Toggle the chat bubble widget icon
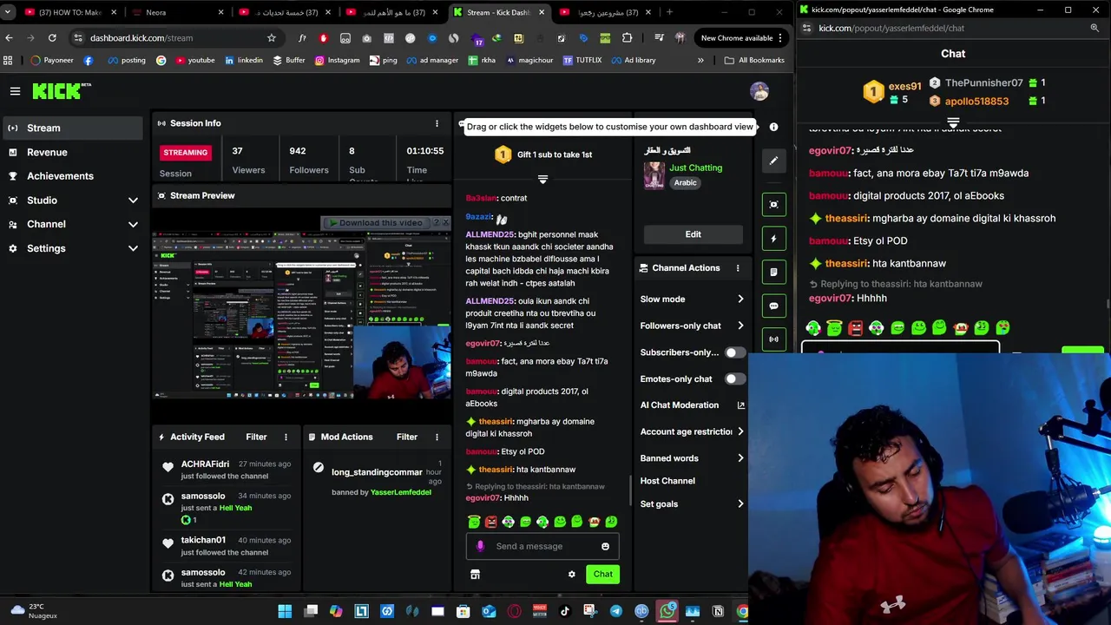This screenshot has width=1111, height=625. coord(773,306)
